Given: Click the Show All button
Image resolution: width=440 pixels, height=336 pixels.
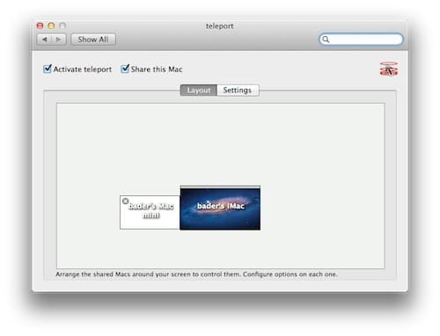Looking at the screenshot, I should point(93,40).
